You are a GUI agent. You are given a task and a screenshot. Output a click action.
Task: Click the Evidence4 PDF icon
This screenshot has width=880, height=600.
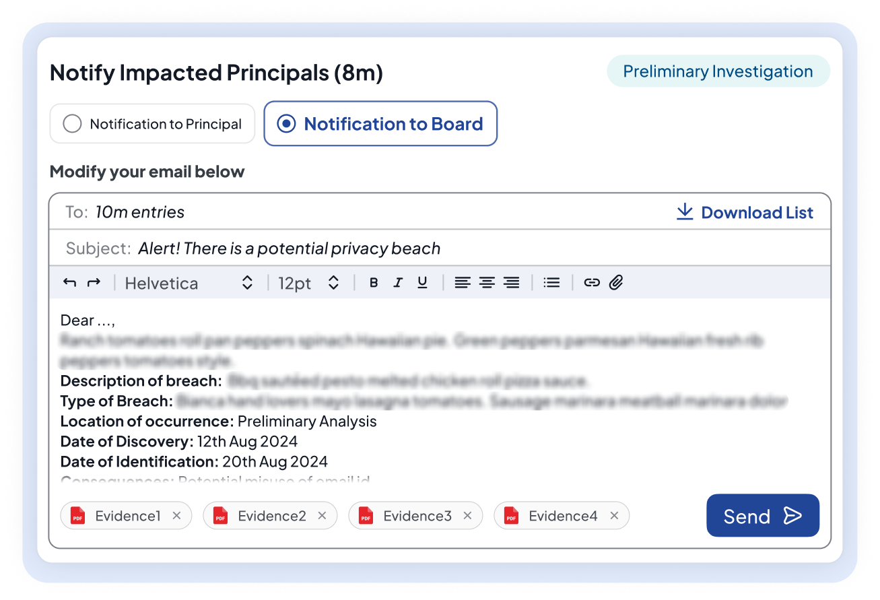click(x=512, y=516)
